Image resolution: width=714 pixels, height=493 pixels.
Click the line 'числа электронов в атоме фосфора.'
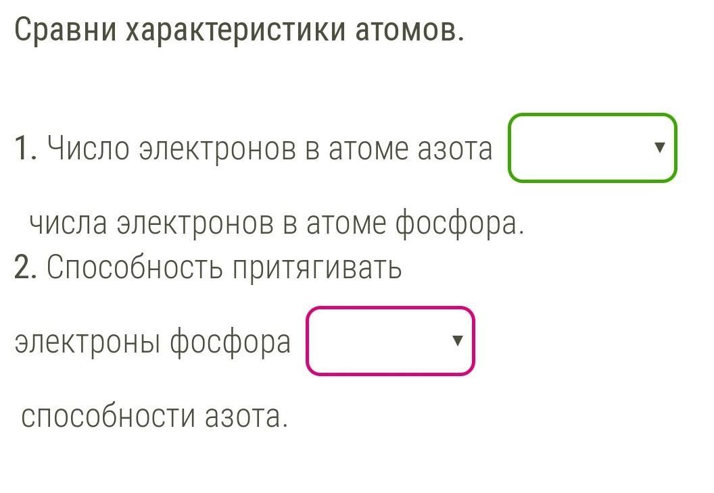coord(277,223)
